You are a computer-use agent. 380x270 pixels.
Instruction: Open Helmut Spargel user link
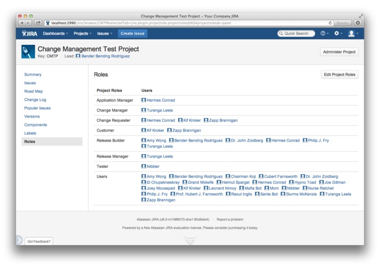coord(235,182)
